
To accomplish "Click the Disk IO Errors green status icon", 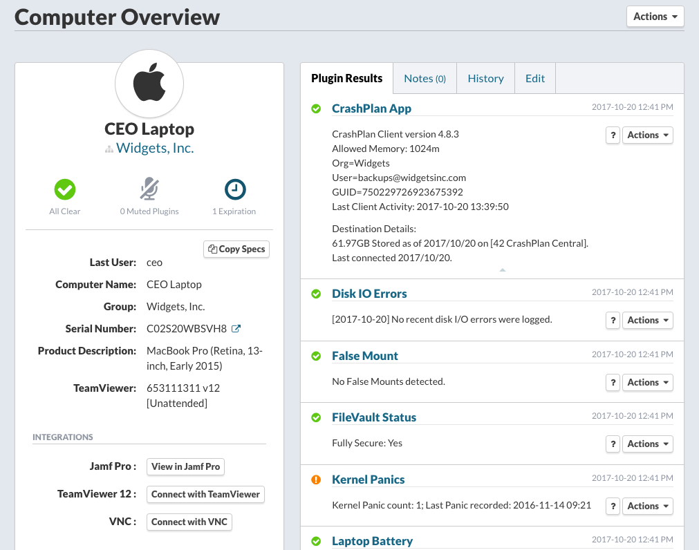I will pos(316,294).
